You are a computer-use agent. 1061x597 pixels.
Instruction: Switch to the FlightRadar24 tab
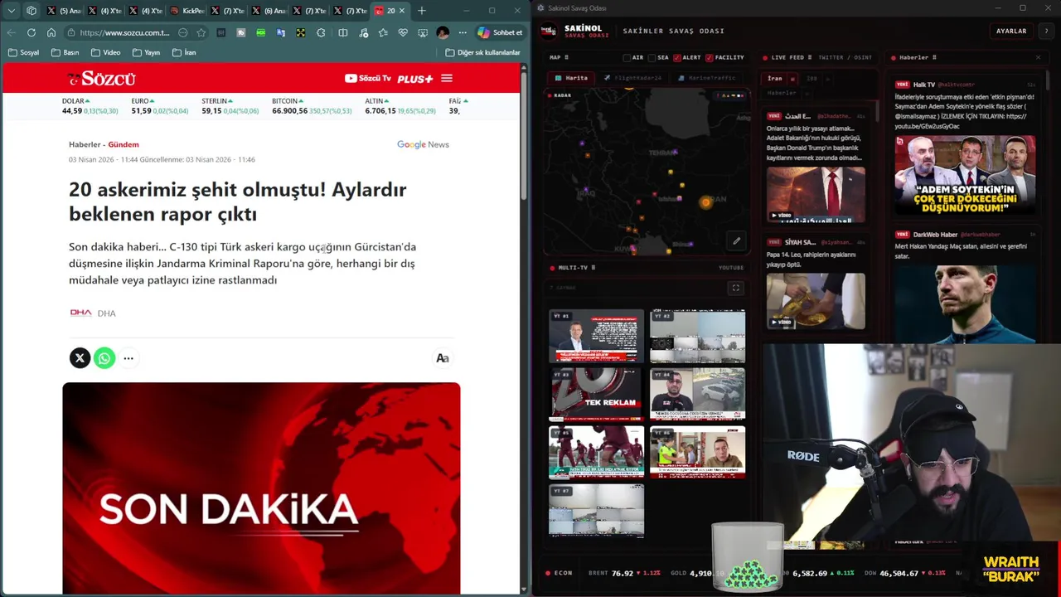(x=632, y=78)
